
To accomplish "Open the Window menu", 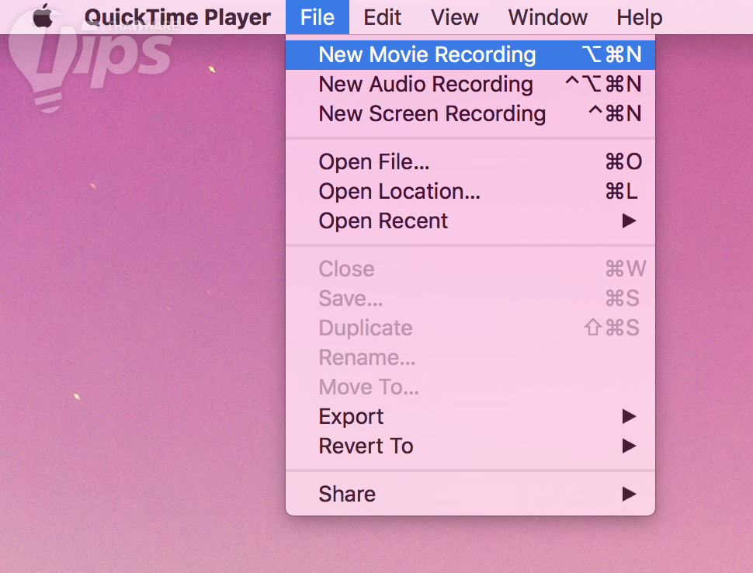I will pos(548,17).
